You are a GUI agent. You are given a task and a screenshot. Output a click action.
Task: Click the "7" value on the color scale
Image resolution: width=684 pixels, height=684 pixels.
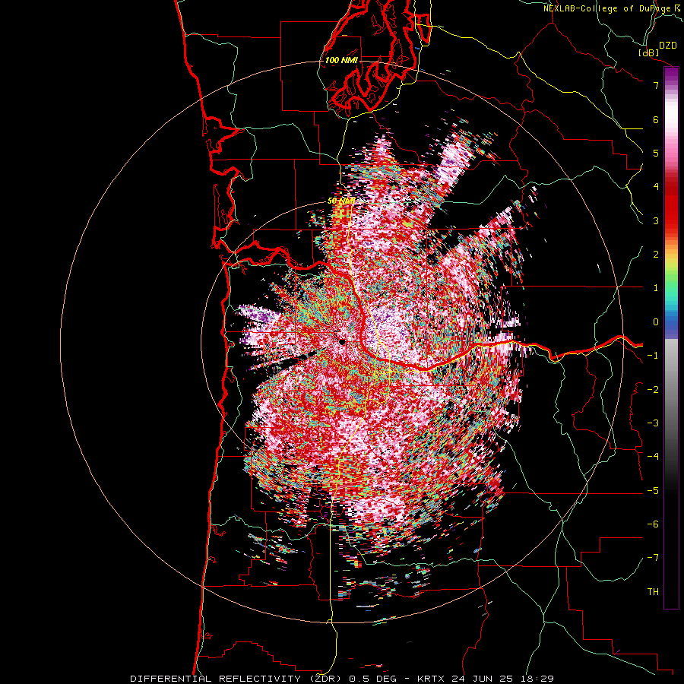click(x=656, y=85)
